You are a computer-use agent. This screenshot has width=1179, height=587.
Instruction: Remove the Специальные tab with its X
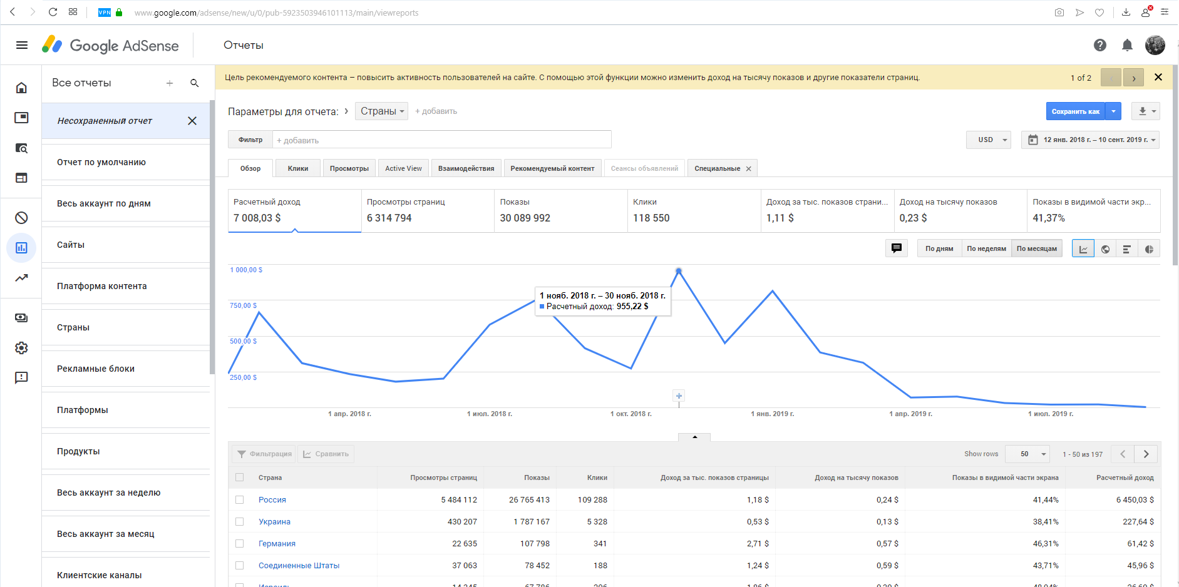pyautogui.click(x=748, y=168)
